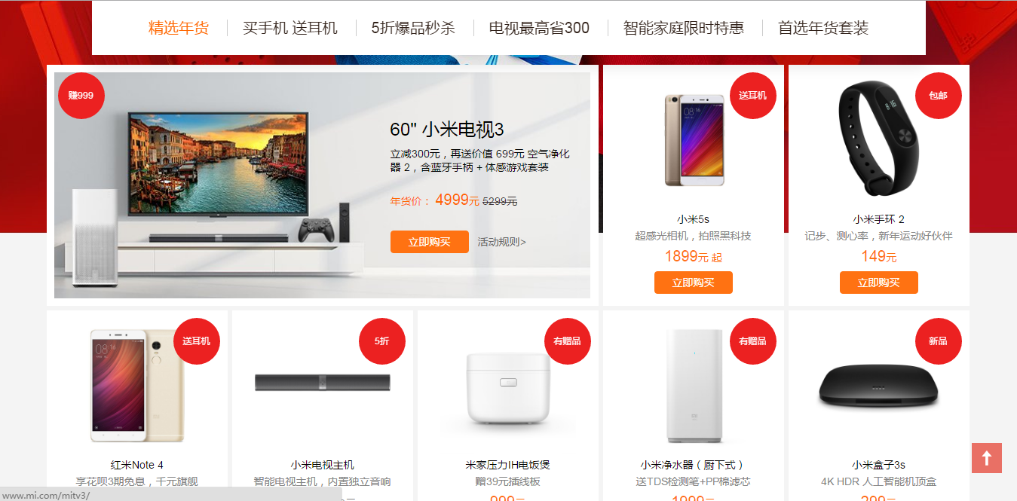
Task: Click the 赚999 red badge
Action: 81,96
